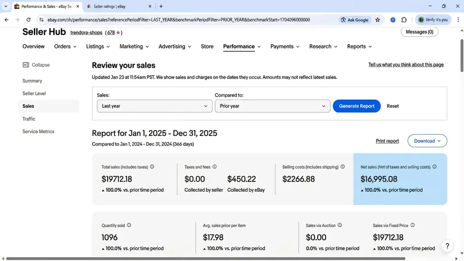Open the Store menu item
Viewport: 464px width, 261px height.
207,47
